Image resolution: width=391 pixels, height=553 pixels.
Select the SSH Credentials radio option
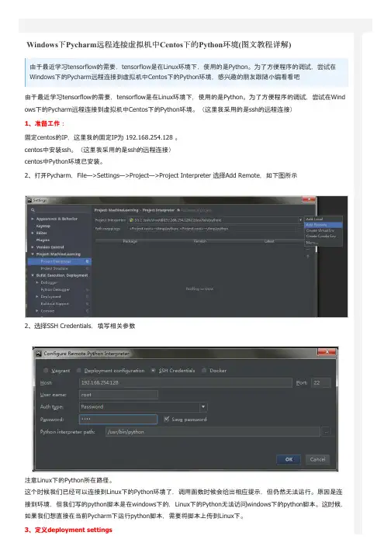[153, 370]
